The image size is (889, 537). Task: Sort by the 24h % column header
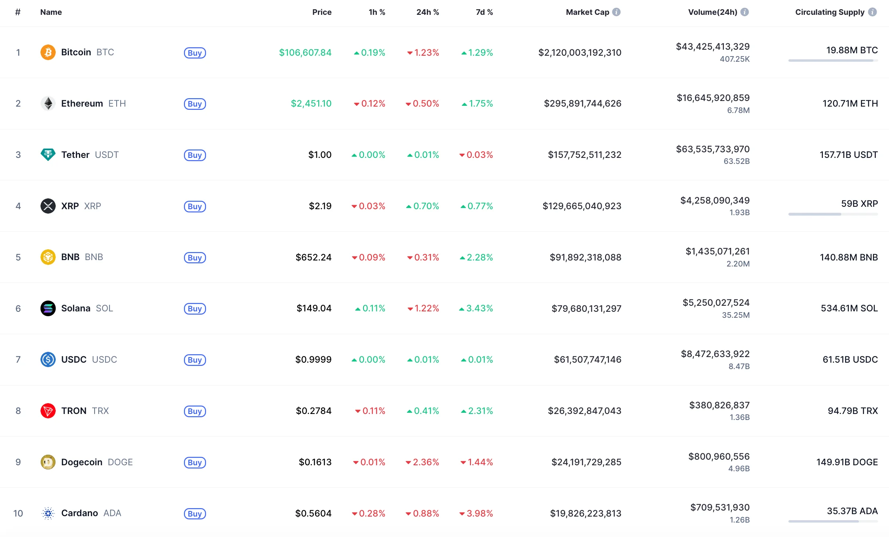(x=427, y=12)
